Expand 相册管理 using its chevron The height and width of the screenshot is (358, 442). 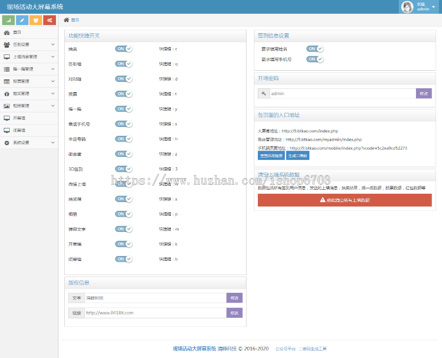(53, 106)
